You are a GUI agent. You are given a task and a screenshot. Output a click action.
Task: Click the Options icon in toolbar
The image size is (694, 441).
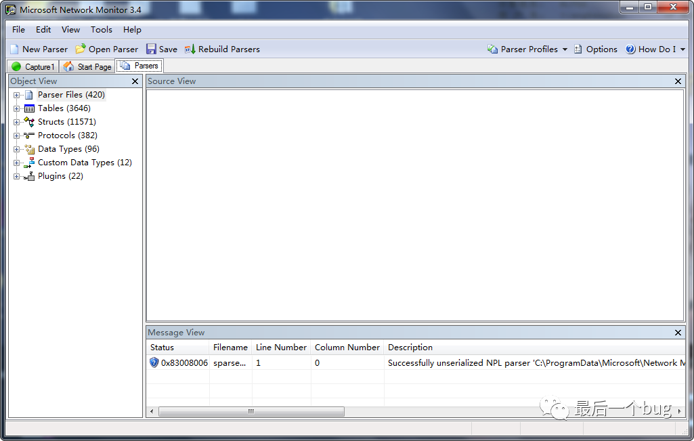578,49
